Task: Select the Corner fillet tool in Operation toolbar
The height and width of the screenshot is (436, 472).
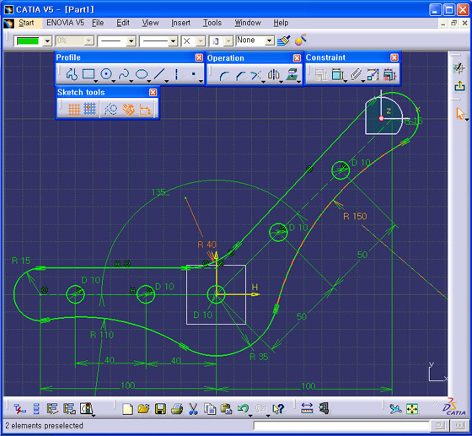Action: (223, 75)
